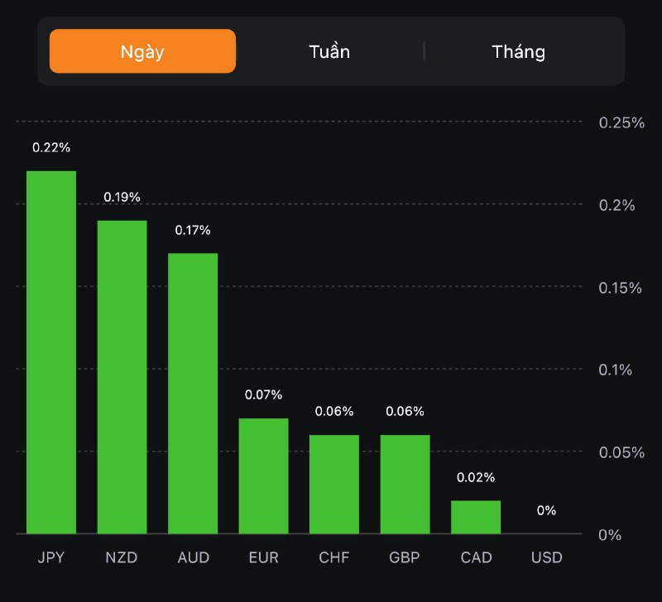Image resolution: width=662 pixels, height=602 pixels.
Task: Select the EUR axis label
Action: coord(264,557)
